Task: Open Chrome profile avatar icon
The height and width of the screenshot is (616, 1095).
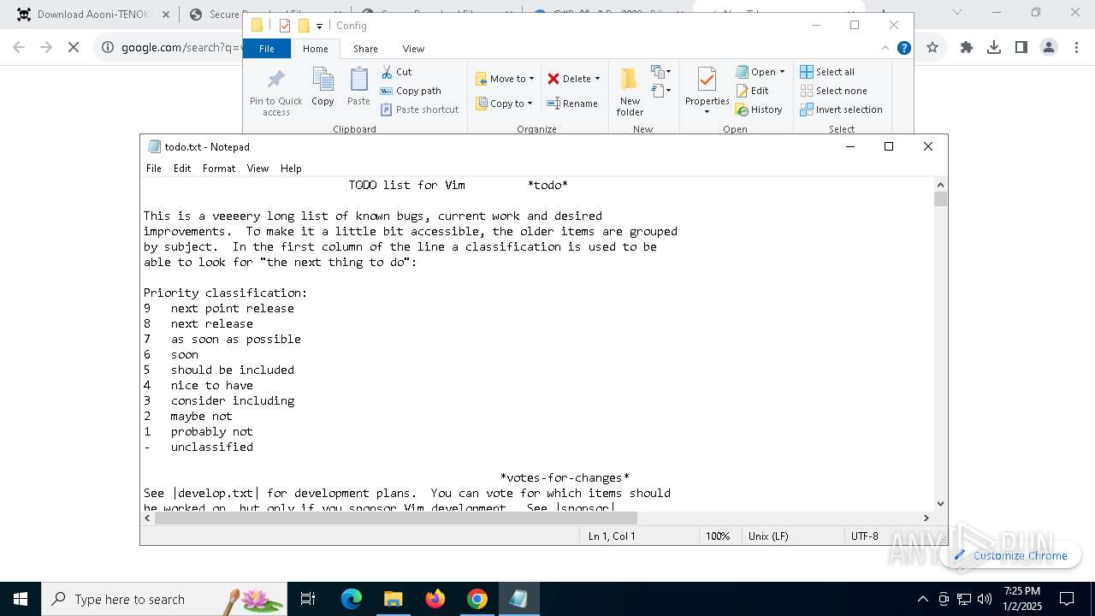Action: (x=1049, y=47)
